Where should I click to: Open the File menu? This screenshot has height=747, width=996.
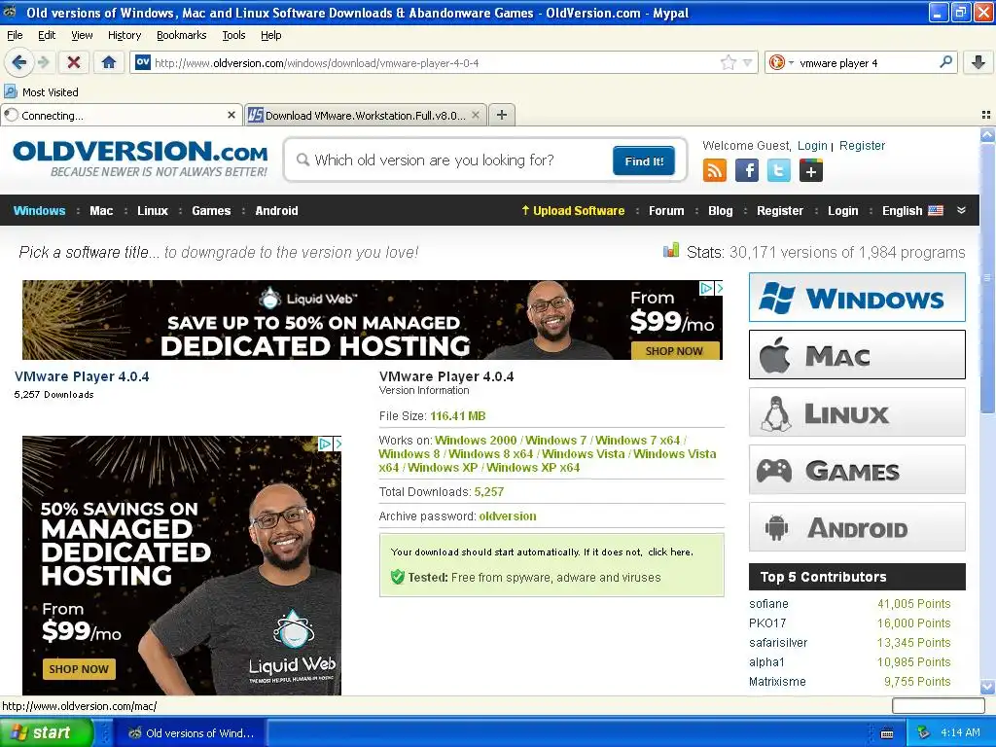(15, 35)
